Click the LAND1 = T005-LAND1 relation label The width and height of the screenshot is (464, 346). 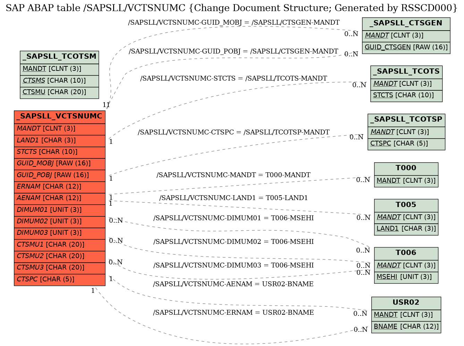[234, 198]
